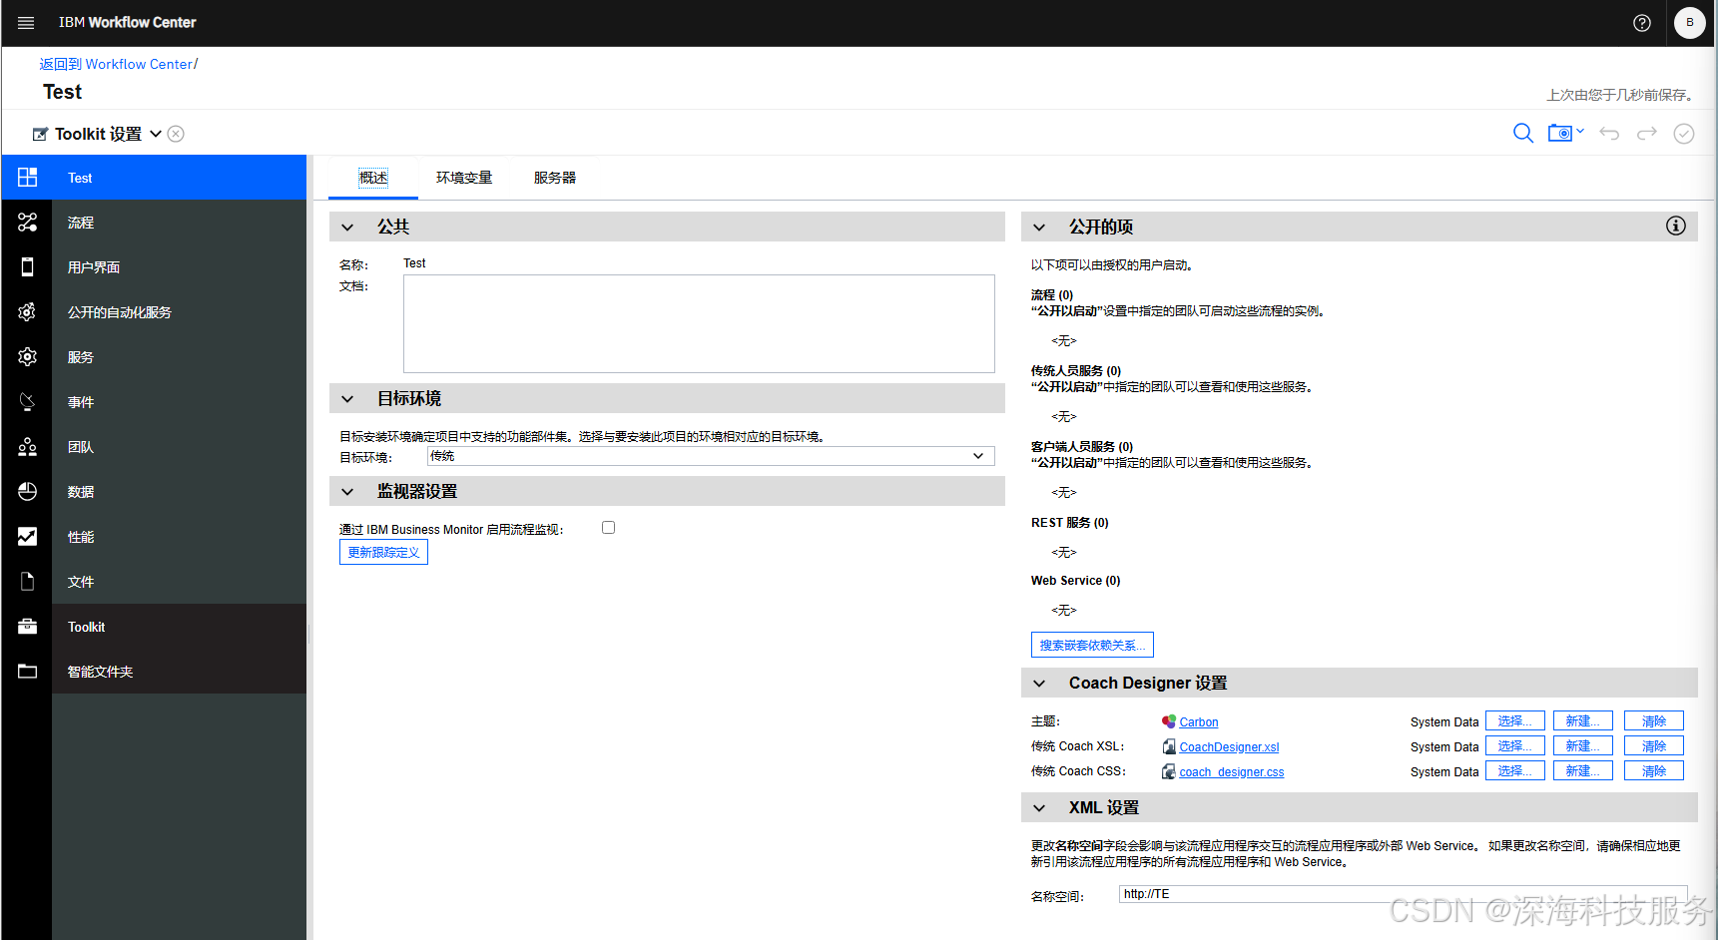Screen dimensions: 1718x940
Task: Open the 公开的自动化服务 sidebar icon
Action: click(x=27, y=312)
